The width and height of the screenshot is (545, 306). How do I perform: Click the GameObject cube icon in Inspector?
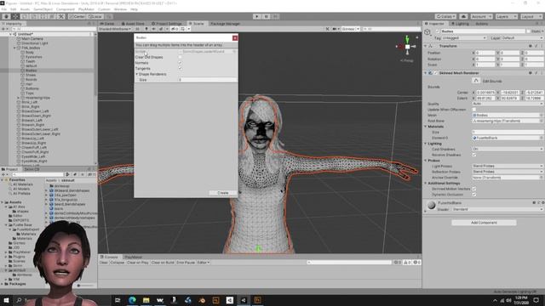[x=427, y=31]
